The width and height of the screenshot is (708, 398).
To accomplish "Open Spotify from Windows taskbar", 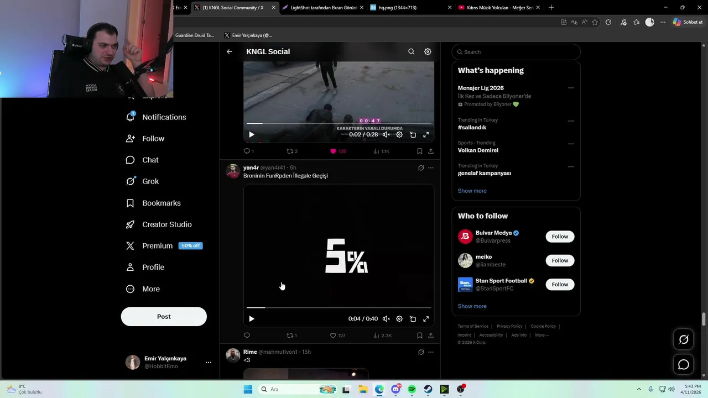I will (x=412, y=389).
